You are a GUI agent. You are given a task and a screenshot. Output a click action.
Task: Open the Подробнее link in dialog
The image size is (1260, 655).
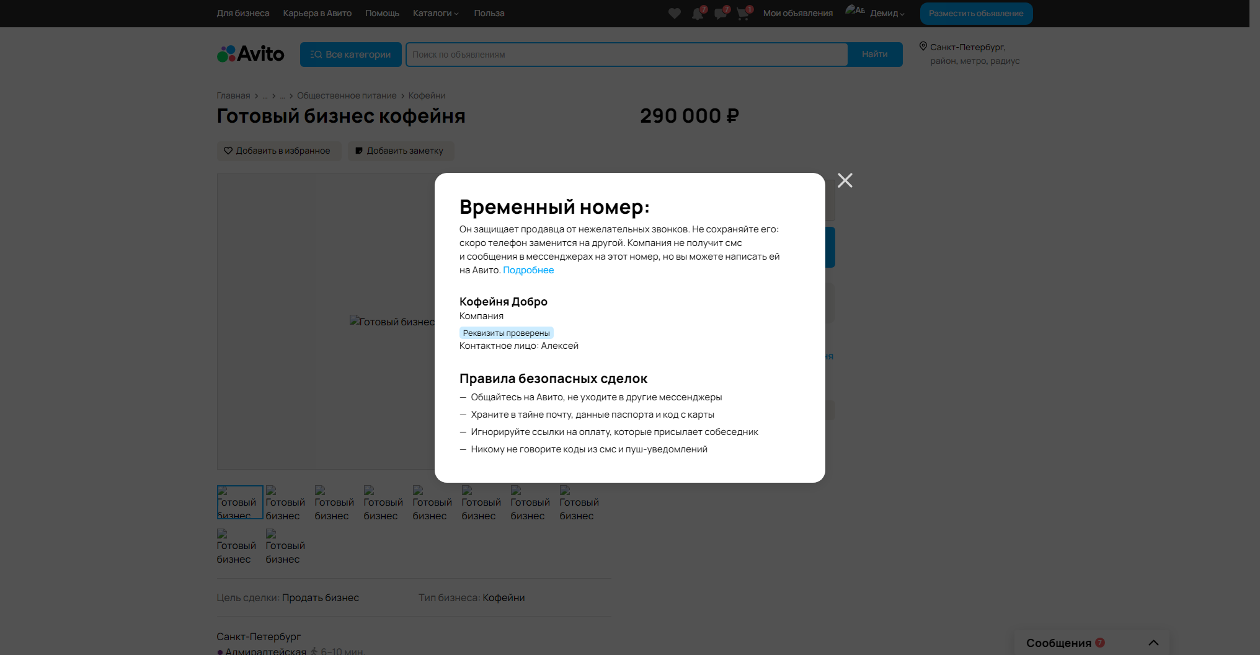pyautogui.click(x=528, y=270)
